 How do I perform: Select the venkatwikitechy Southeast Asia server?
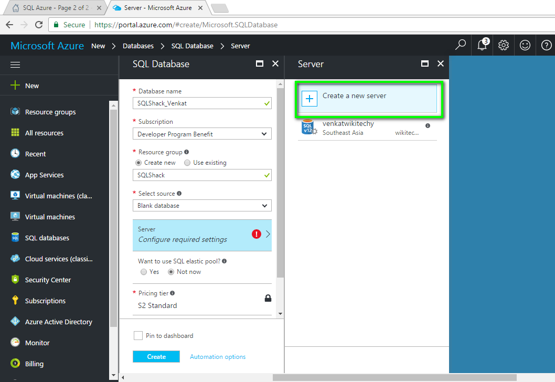tap(367, 128)
